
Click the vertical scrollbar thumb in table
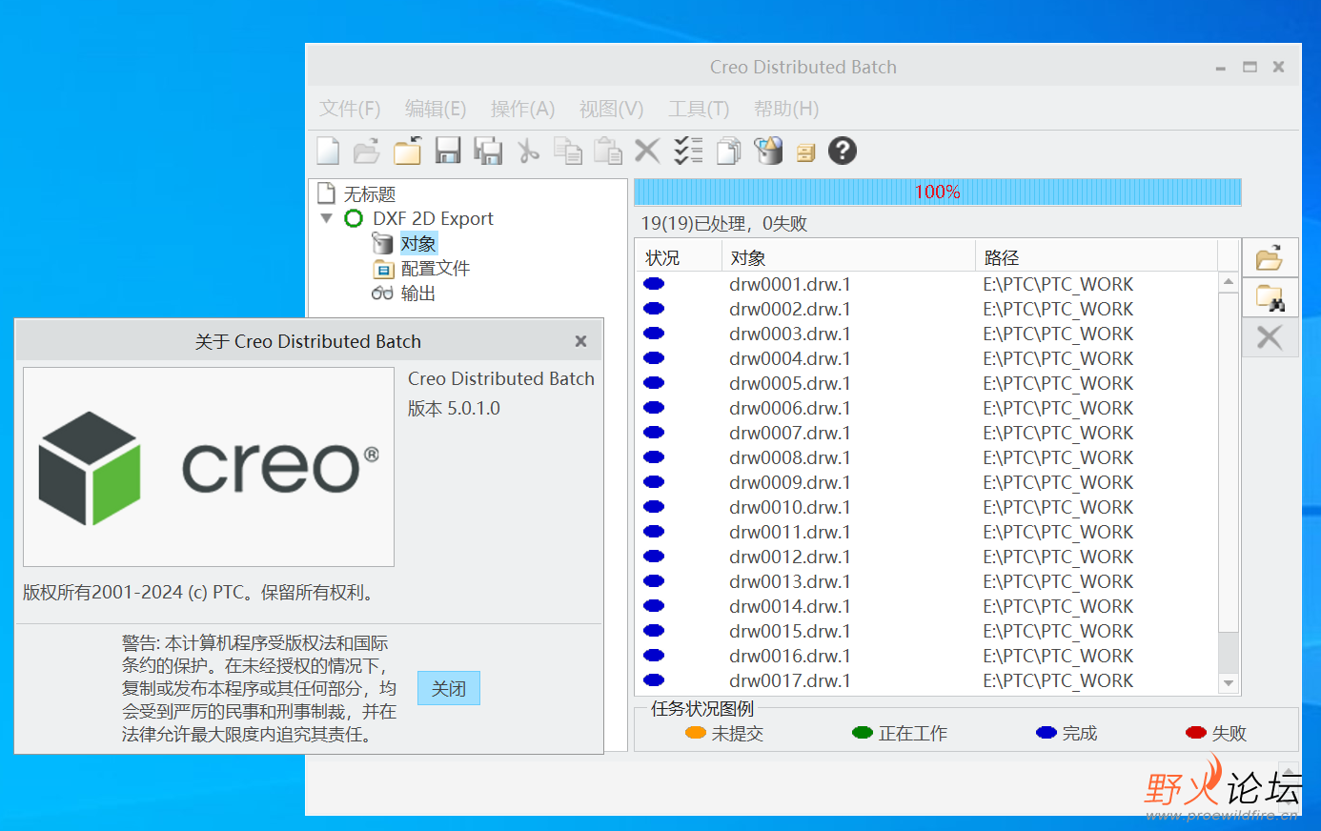point(1229,461)
